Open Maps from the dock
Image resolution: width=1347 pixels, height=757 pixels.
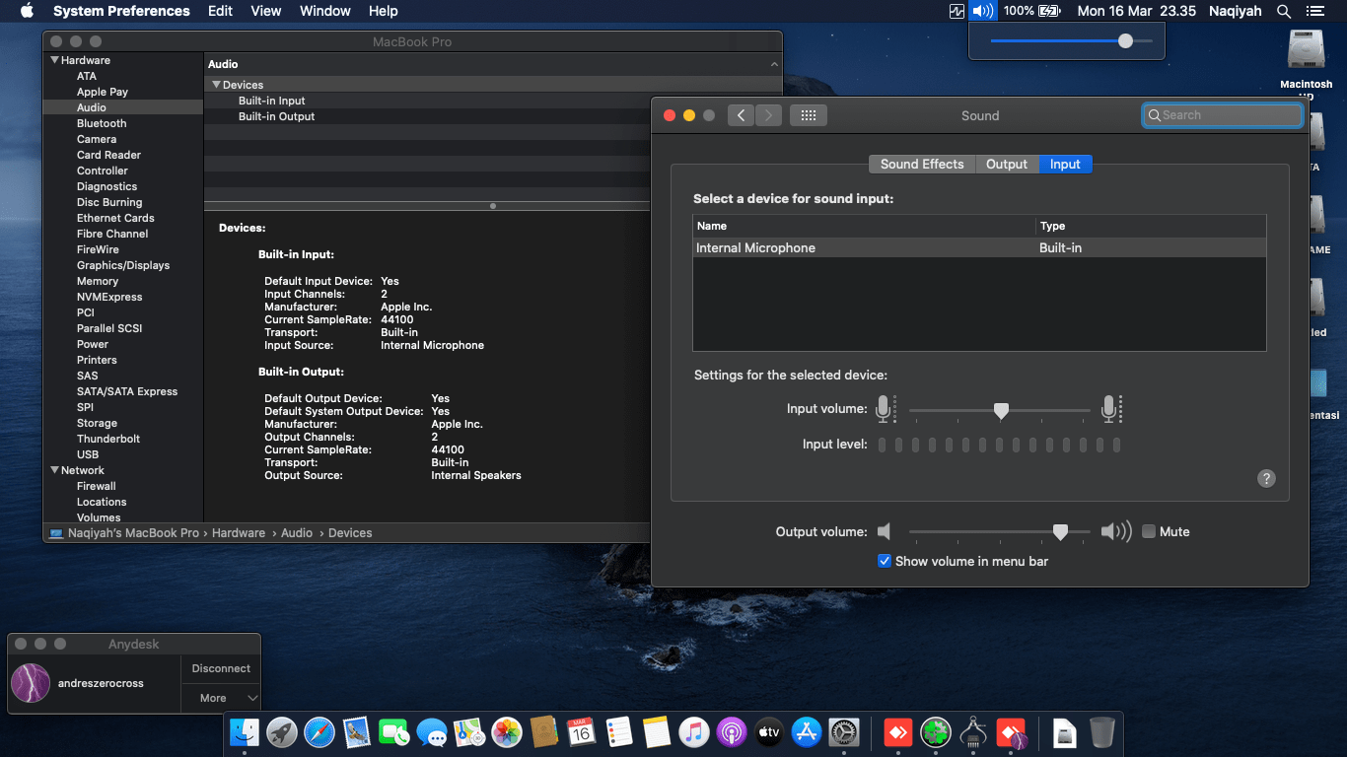point(469,732)
